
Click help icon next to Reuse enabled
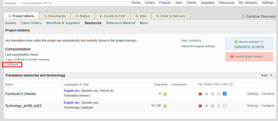262,42
